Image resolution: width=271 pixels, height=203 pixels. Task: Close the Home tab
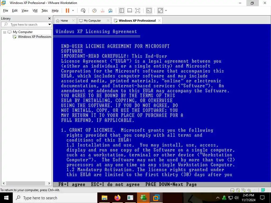click(74, 21)
